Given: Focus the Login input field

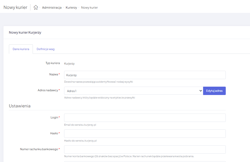Looking at the screenshot, I should (x=145, y=118).
